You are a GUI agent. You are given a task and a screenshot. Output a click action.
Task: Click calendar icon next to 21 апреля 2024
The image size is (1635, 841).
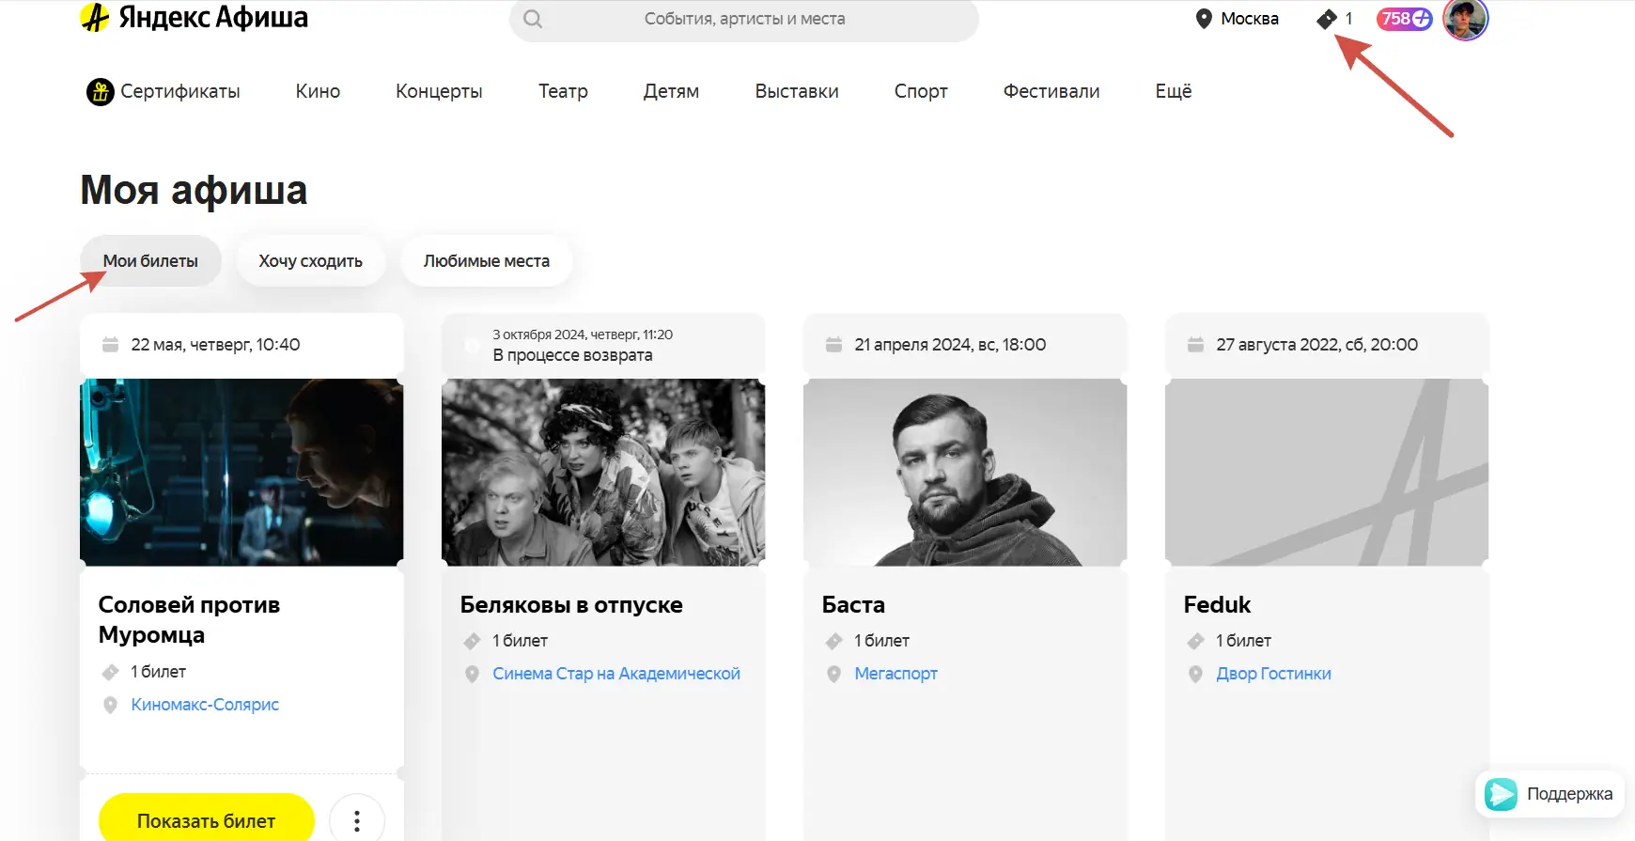point(833,345)
